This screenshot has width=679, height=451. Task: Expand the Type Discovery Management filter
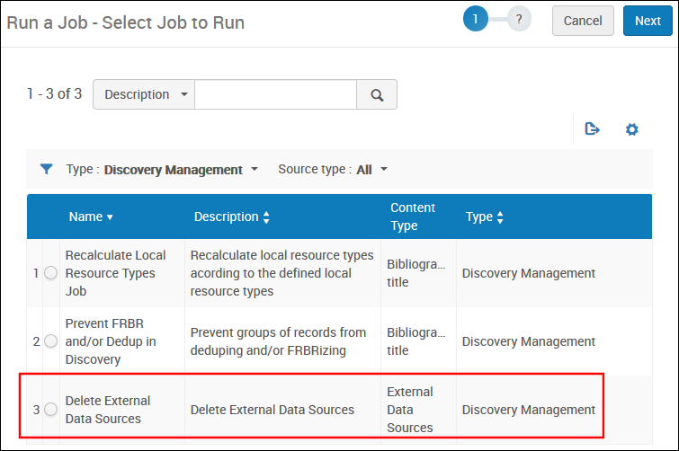click(255, 169)
